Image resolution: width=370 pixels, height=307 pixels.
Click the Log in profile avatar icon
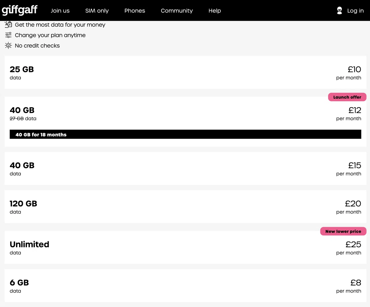pyautogui.click(x=339, y=10)
